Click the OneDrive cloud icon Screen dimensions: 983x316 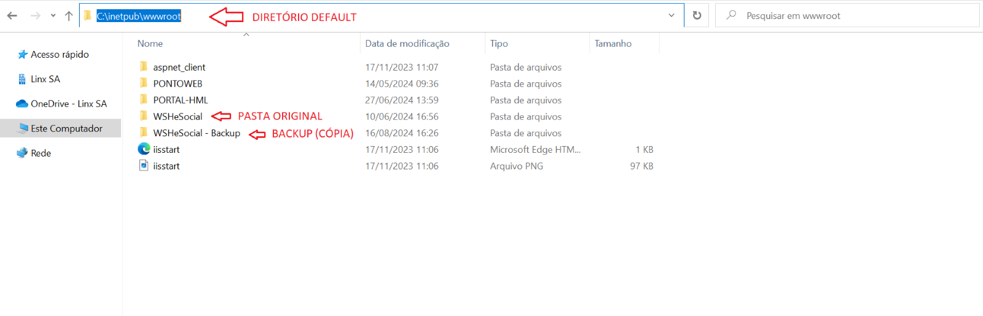[22, 104]
